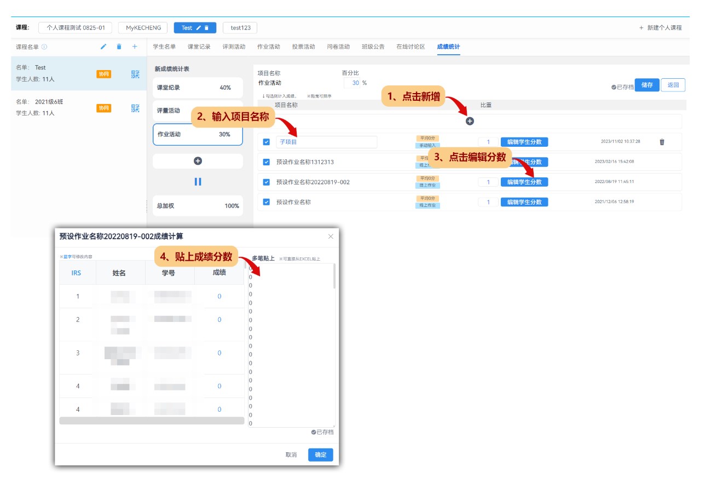Switch to the 学生名单 tab
The height and width of the screenshot is (478, 705).
pos(164,47)
